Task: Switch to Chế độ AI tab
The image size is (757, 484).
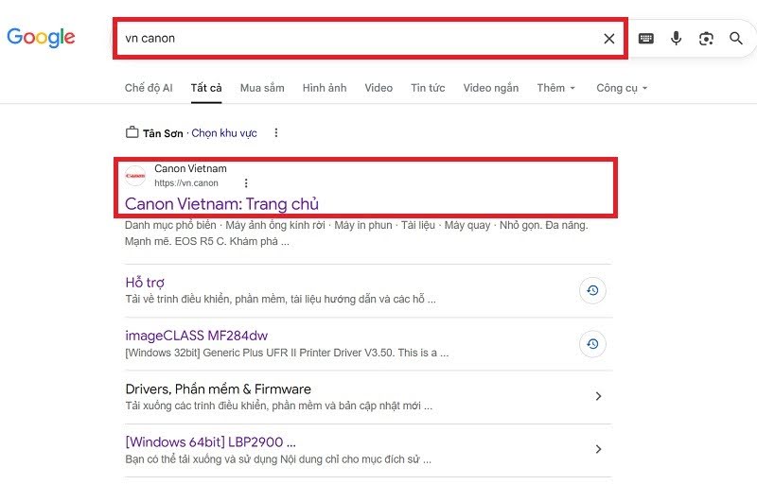Action: coord(149,88)
